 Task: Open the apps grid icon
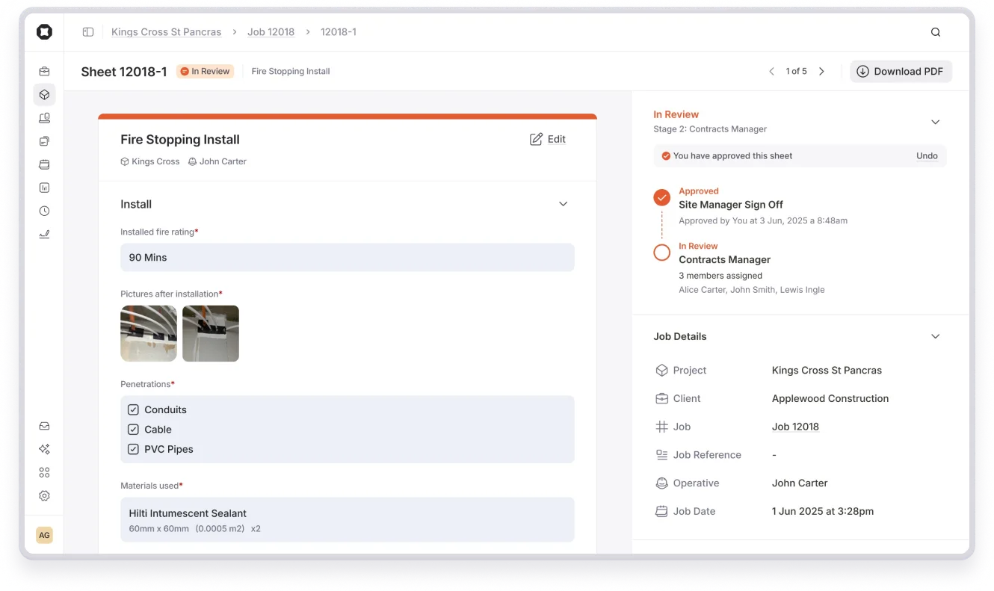pyautogui.click(x=44, y=472)
